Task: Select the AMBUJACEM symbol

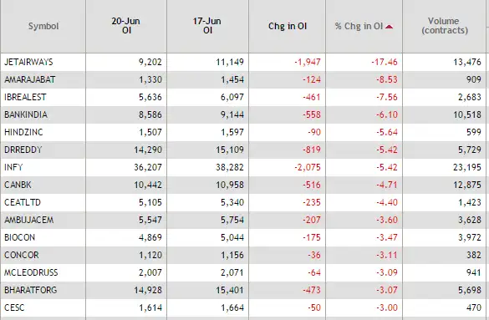Action: pos(29,220)
